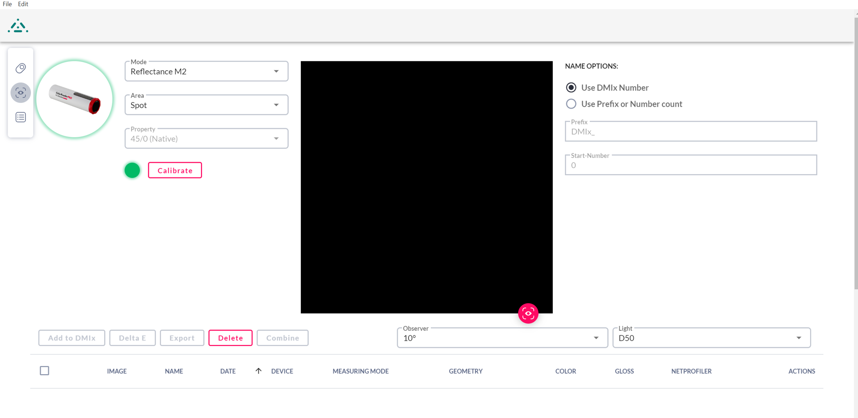Click the app logo in the header

[x=18, y=26]
